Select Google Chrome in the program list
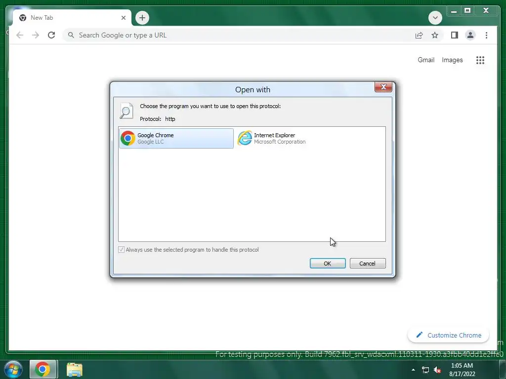 click(176, 138)
